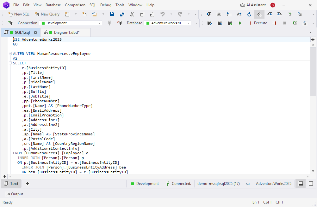The width and height of the screenshot is (317, 207).
Task: Click the AI Assistant button
Action: [253, 5]
